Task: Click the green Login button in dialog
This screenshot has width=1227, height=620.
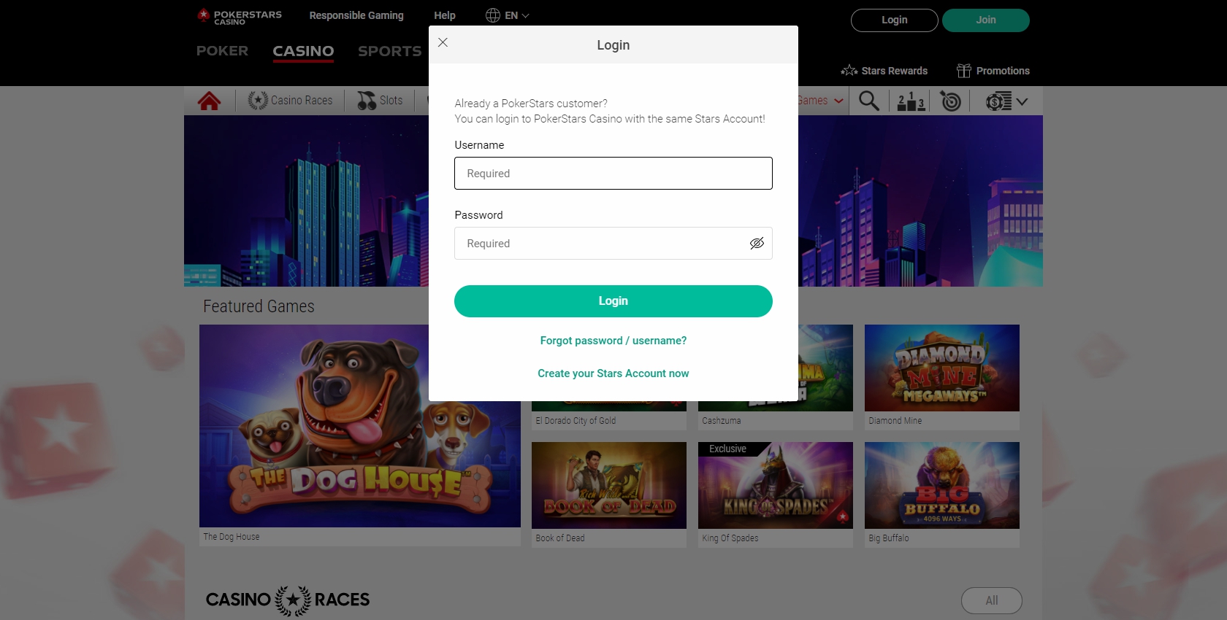Action: click(x=613, y=301)
